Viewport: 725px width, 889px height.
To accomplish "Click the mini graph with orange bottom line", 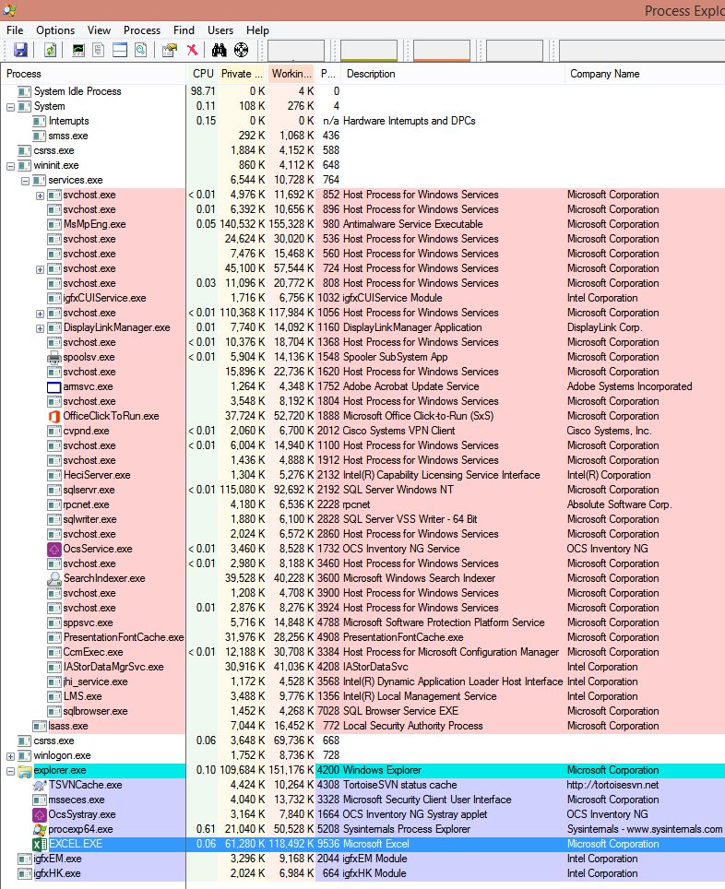I will [x=441, y=51].
